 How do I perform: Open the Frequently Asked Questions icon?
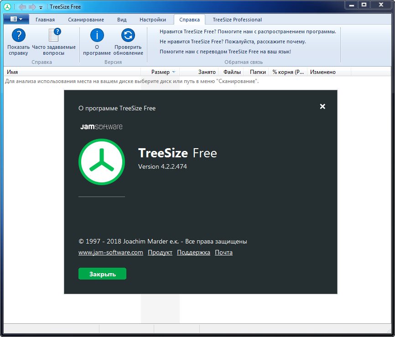[54, 35]
